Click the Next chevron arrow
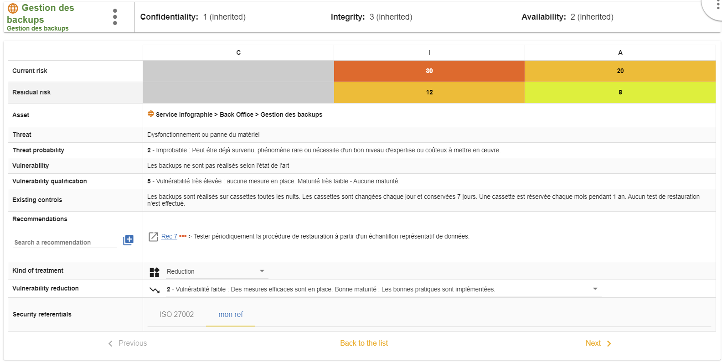The width and height of the screenshot is (722, 363). 609,343
